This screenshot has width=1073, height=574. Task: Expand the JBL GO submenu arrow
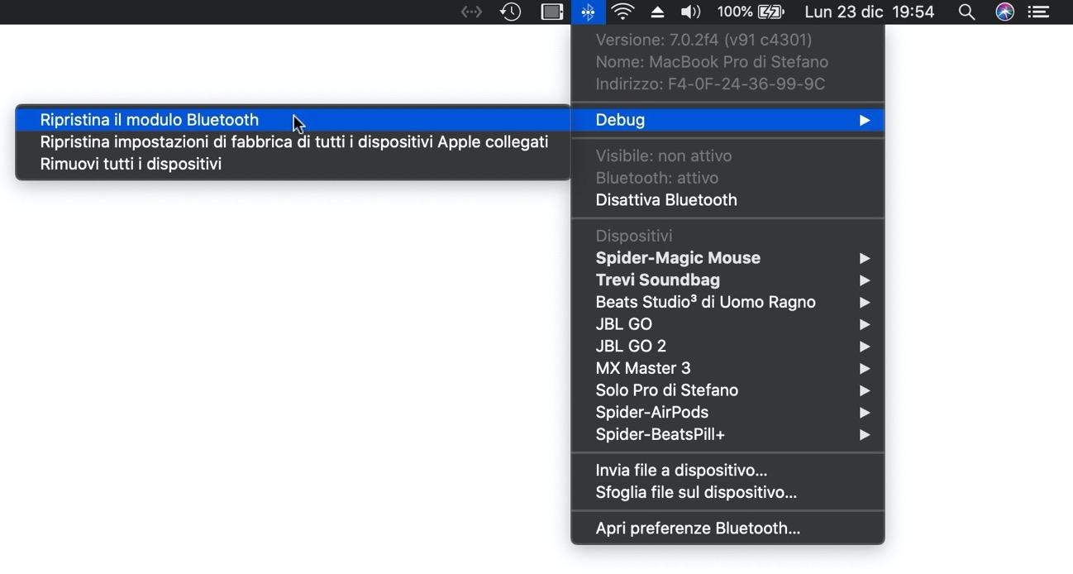coord(864,324)
